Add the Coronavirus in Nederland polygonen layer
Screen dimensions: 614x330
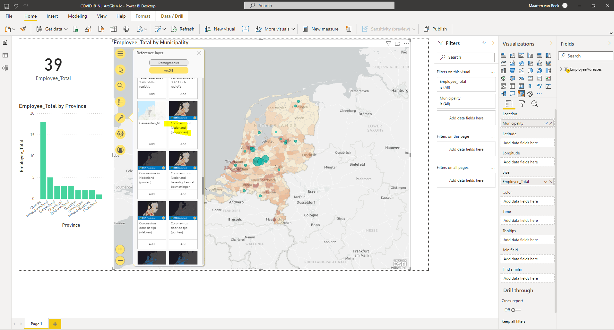183,144
